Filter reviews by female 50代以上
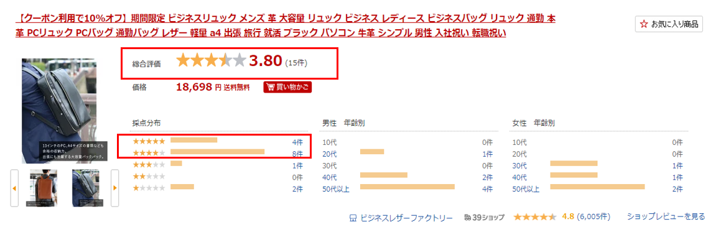 pyautogui.click(x=526, y=188)
